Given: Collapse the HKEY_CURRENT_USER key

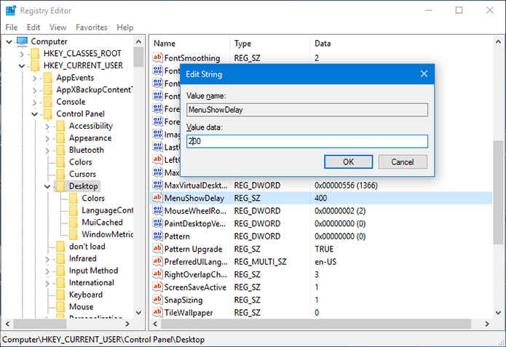Looking at the screenshot, I should (22, 66).
